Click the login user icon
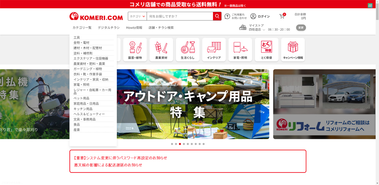This screenshot has height=185, width=379. (x=253, y=16)
